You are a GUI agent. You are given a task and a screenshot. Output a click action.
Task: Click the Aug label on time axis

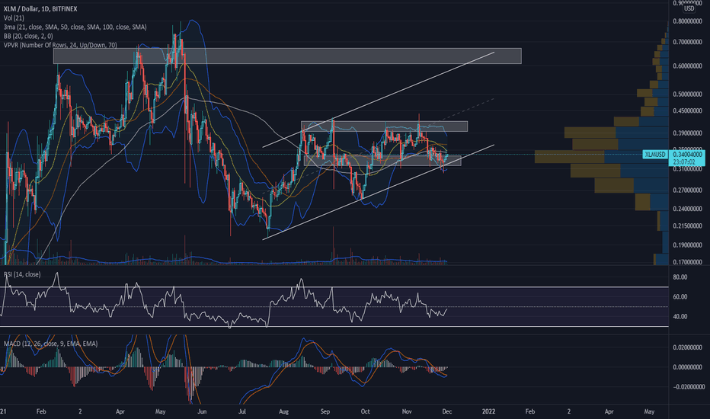(x=283, y=411)
